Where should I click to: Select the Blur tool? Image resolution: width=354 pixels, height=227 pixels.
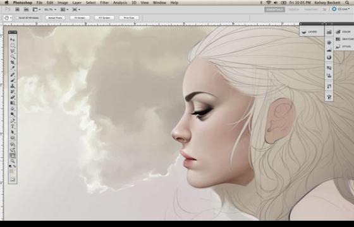(13, 108)
